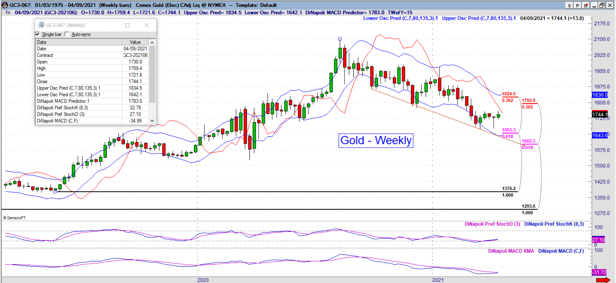The height and width of the screenshot is (283, 616).
Task: Click the 1792.9 Fibonacci 0.382 label
Action: click(529, 100)
